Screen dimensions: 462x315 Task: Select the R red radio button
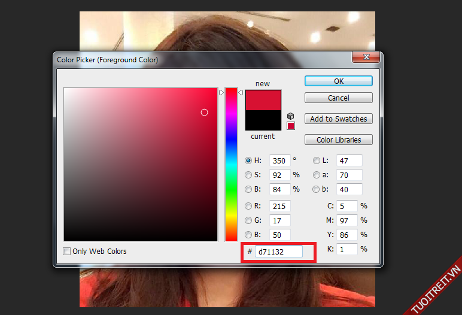click(248, 206)
